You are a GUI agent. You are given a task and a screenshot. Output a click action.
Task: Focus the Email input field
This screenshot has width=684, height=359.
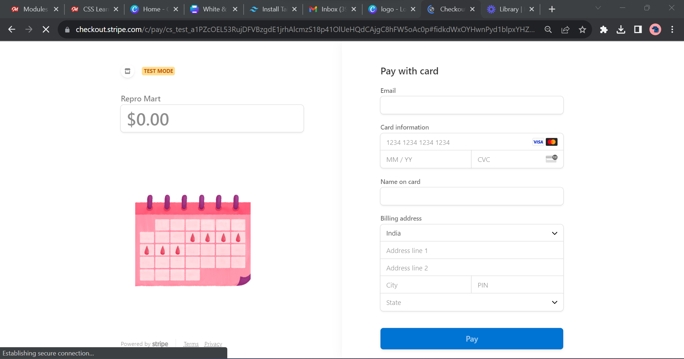(472, 105)
